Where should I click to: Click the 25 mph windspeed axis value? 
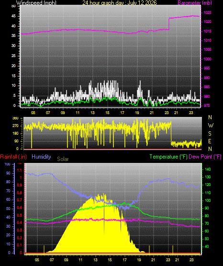pos(13,56)
